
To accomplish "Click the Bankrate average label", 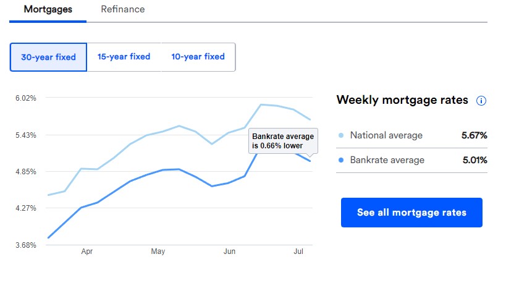I will (387, 160).
